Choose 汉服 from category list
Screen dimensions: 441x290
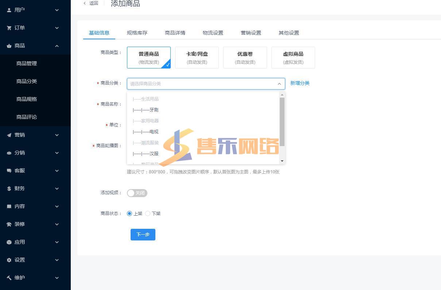[203, 154]
